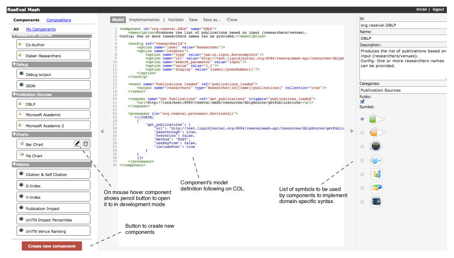Collapse the Publication Sources category

[x=14, y=94]
